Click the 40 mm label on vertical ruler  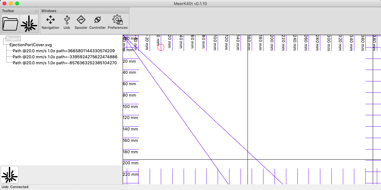pyautogui.click(x=130, y=73)
